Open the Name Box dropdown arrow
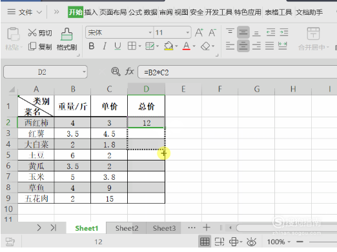The height and width of the screenshot is (252, 337). (x=84, y=72)
